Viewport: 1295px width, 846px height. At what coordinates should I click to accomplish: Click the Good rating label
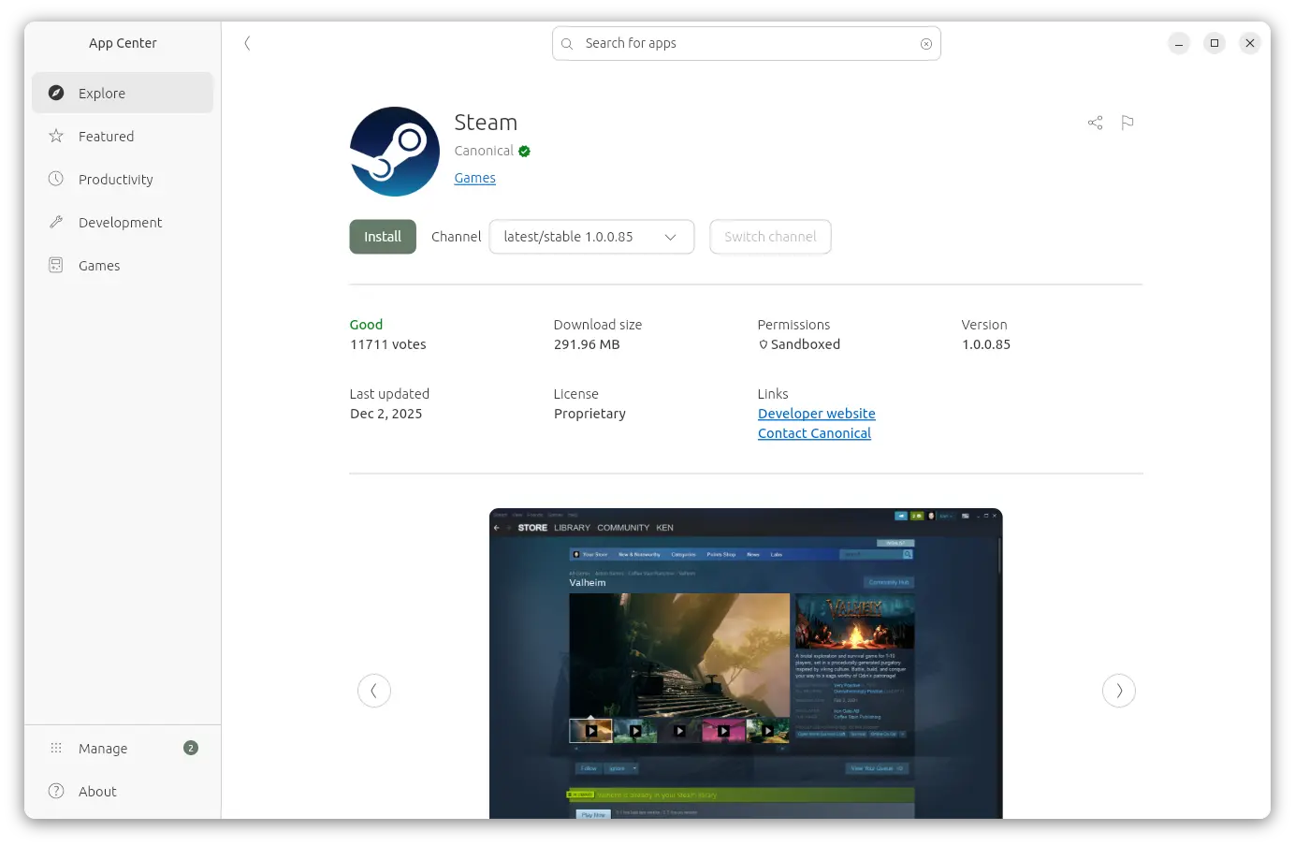[366, 325]
